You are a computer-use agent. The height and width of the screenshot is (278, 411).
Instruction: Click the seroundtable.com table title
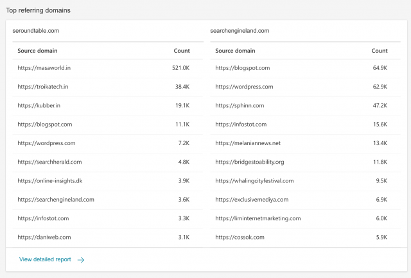tap(36, 30)
